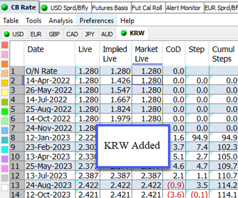Open the Analysis menu
238x198 pixels.
[x=61, y=21]
